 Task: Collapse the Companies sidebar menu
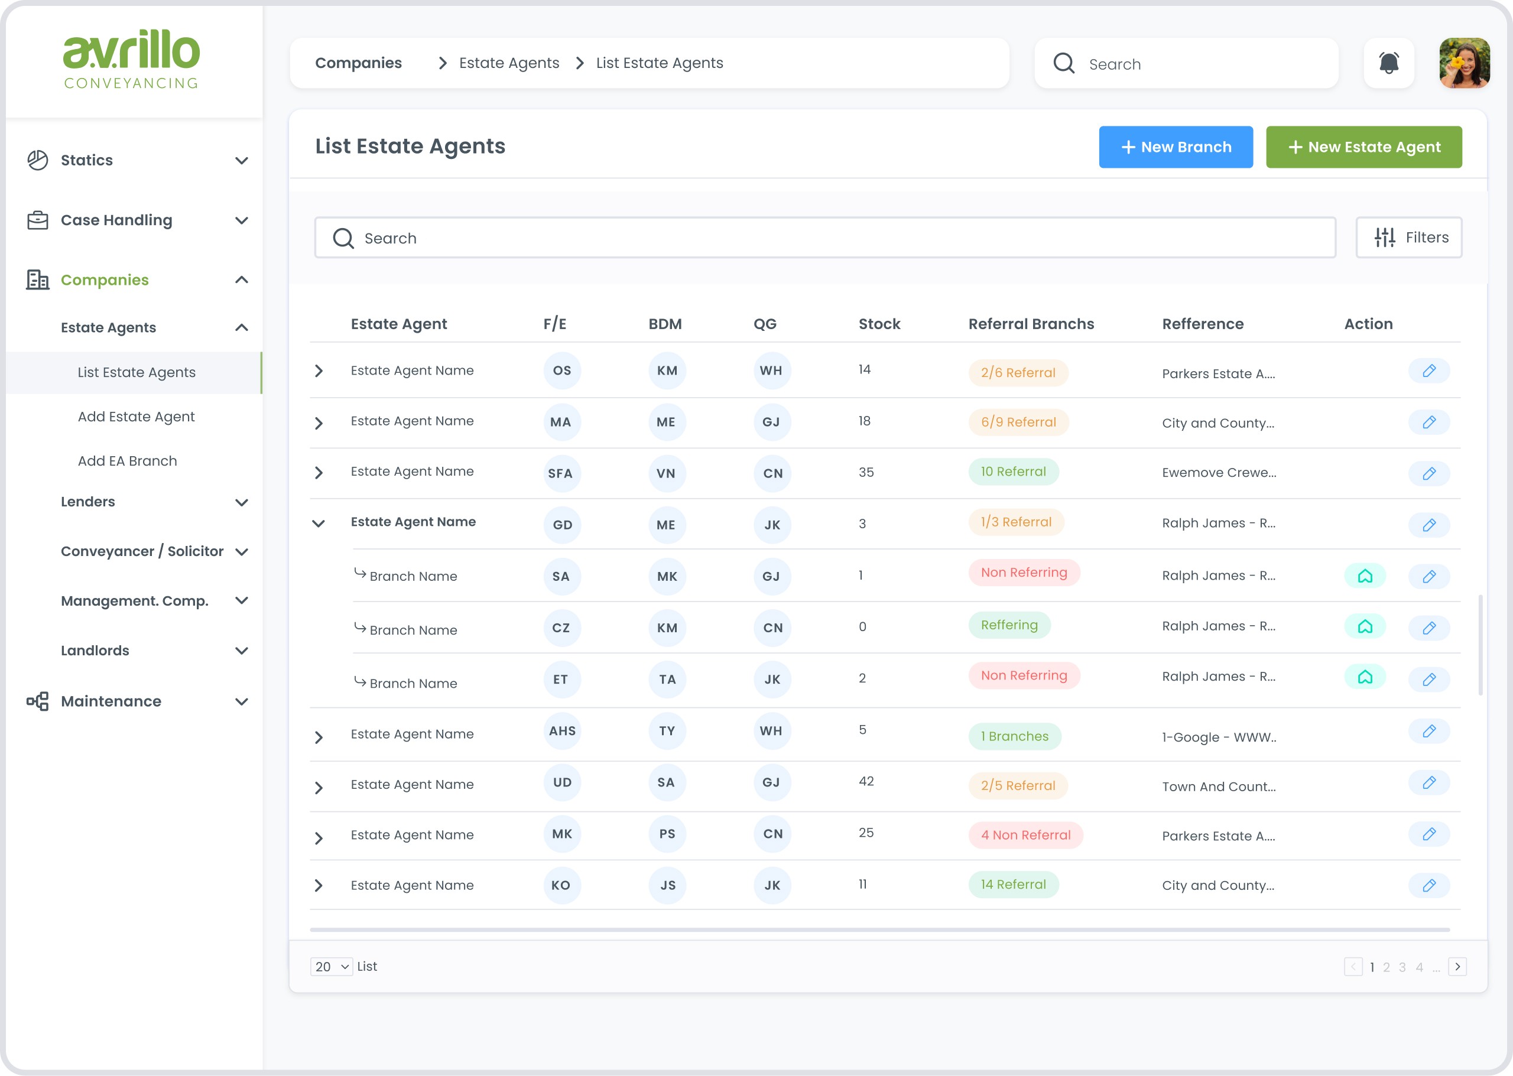pyautogui.click(x=242, y=279)
